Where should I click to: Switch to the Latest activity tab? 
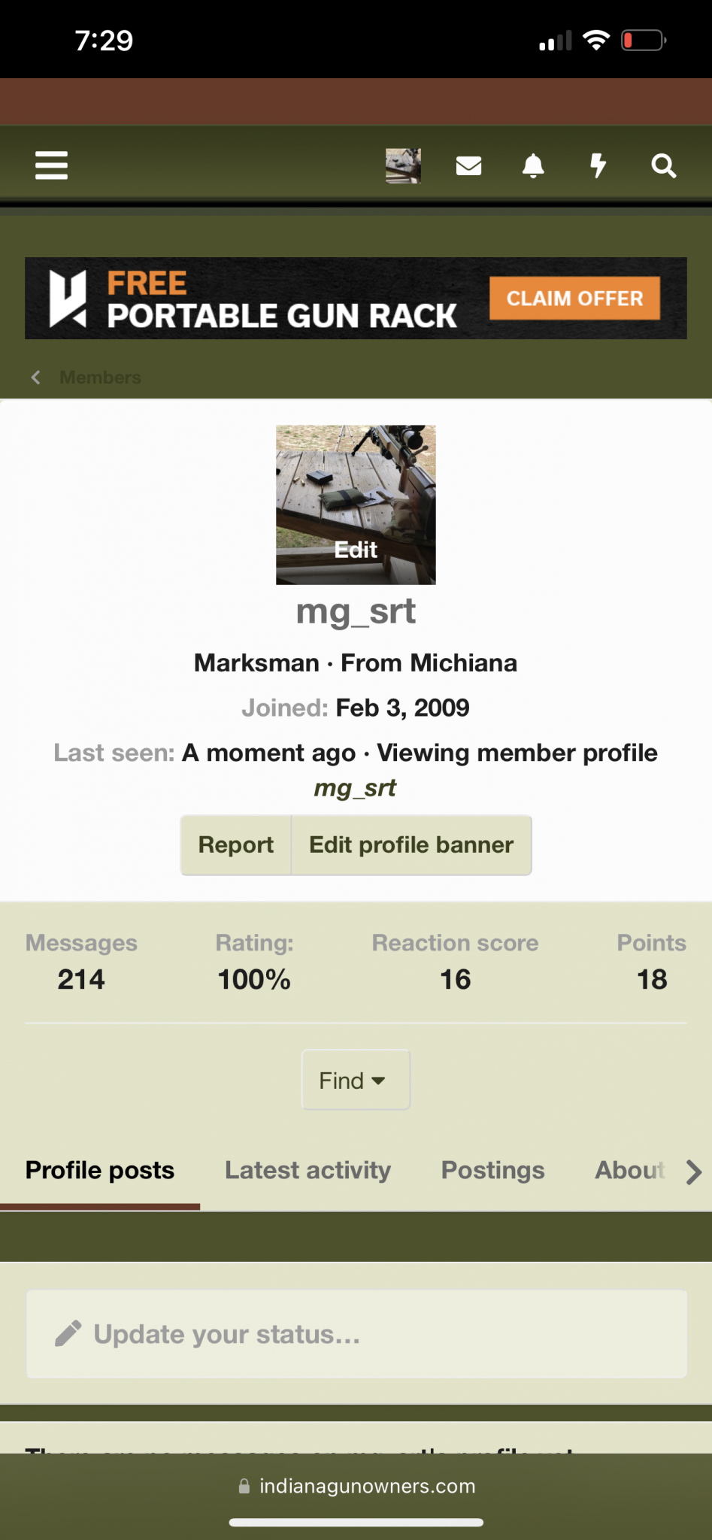pyautogui.click(x=308, y=1170)
